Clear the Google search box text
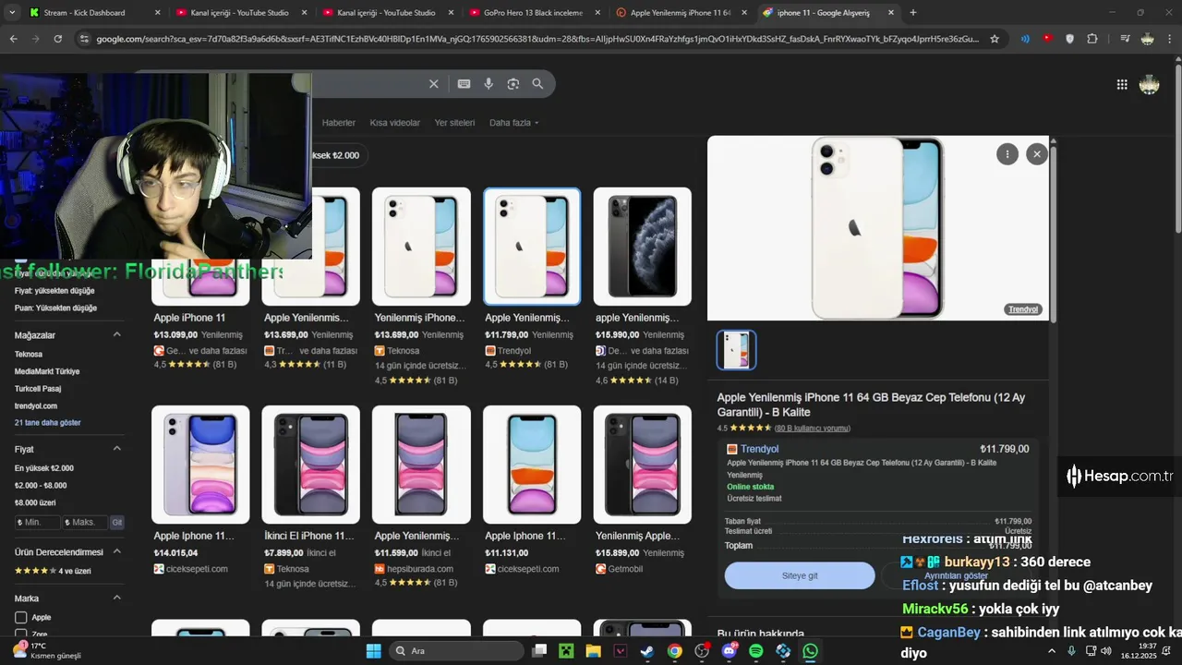 click(x=433, y=84)
